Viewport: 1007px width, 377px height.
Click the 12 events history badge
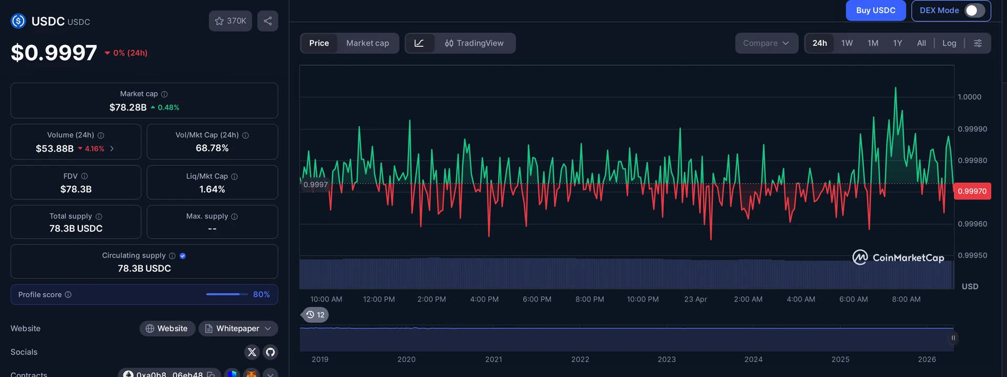[315, 315]
